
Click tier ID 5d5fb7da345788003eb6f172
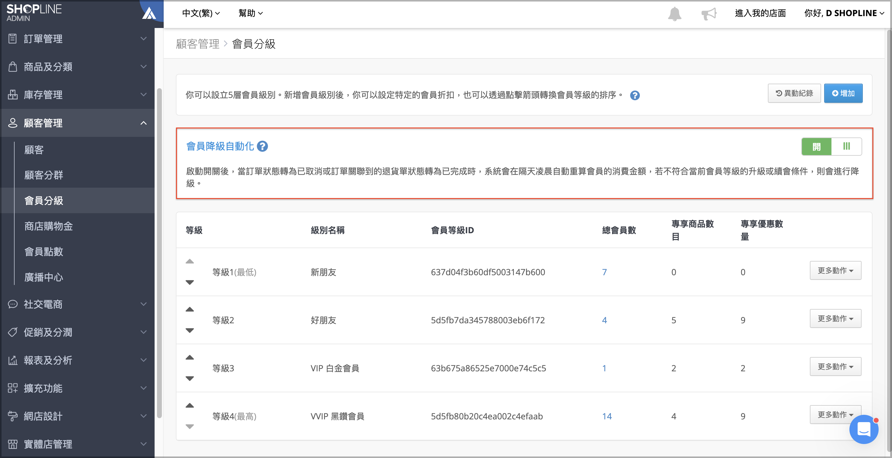tap(488, 320)
